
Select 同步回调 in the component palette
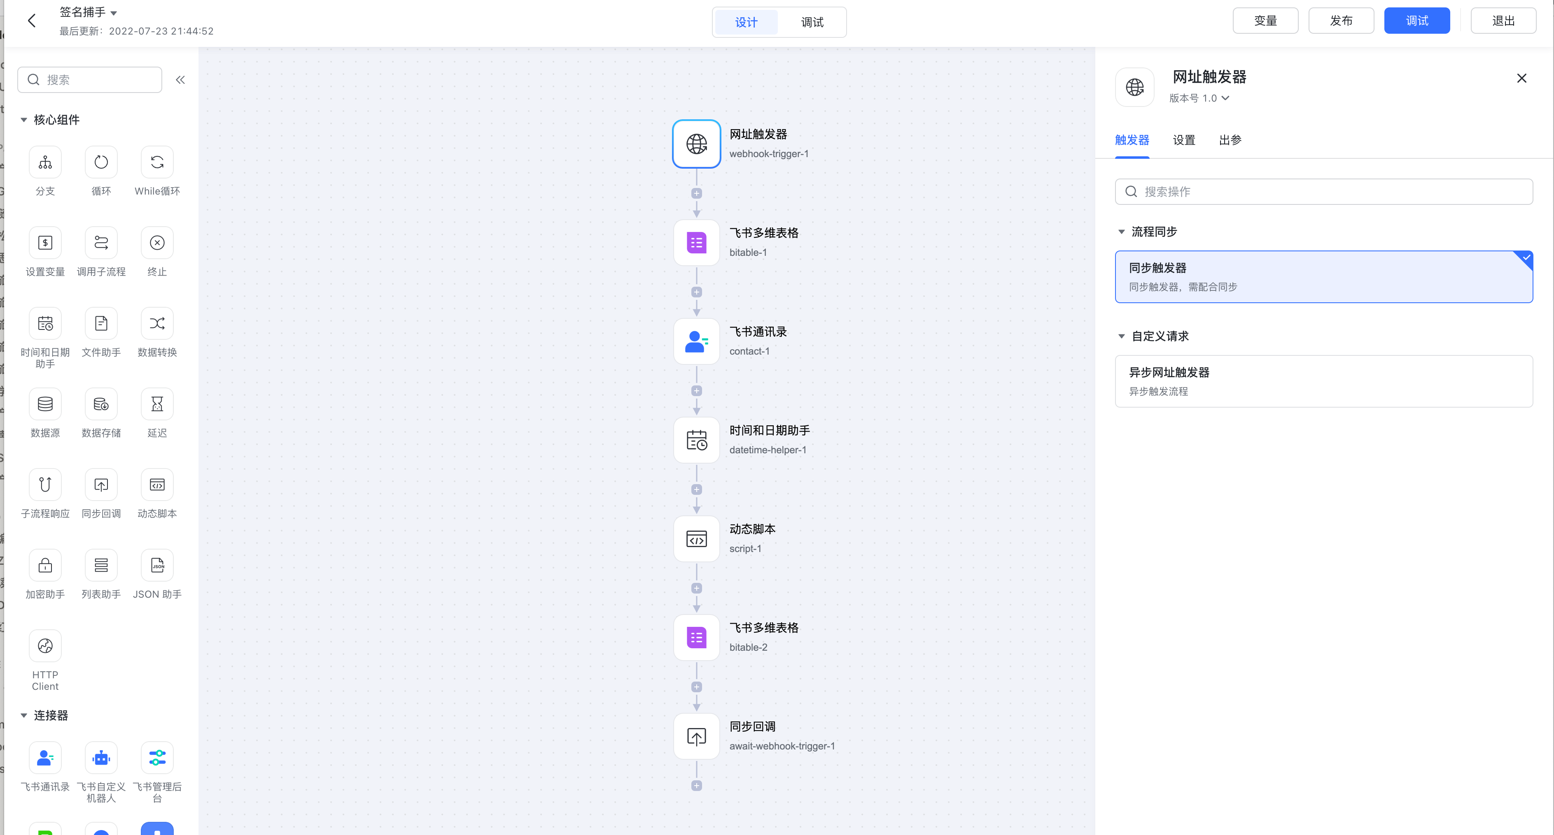101,485
